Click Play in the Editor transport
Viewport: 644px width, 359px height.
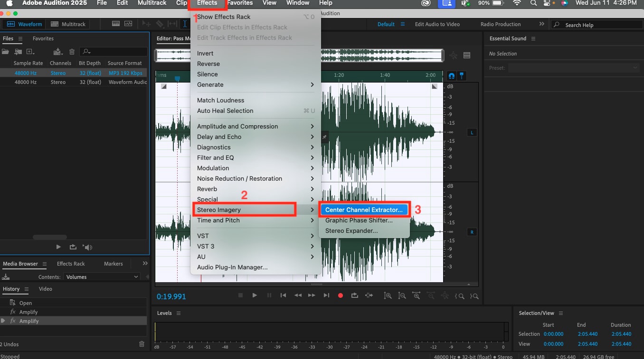[255, 295]
